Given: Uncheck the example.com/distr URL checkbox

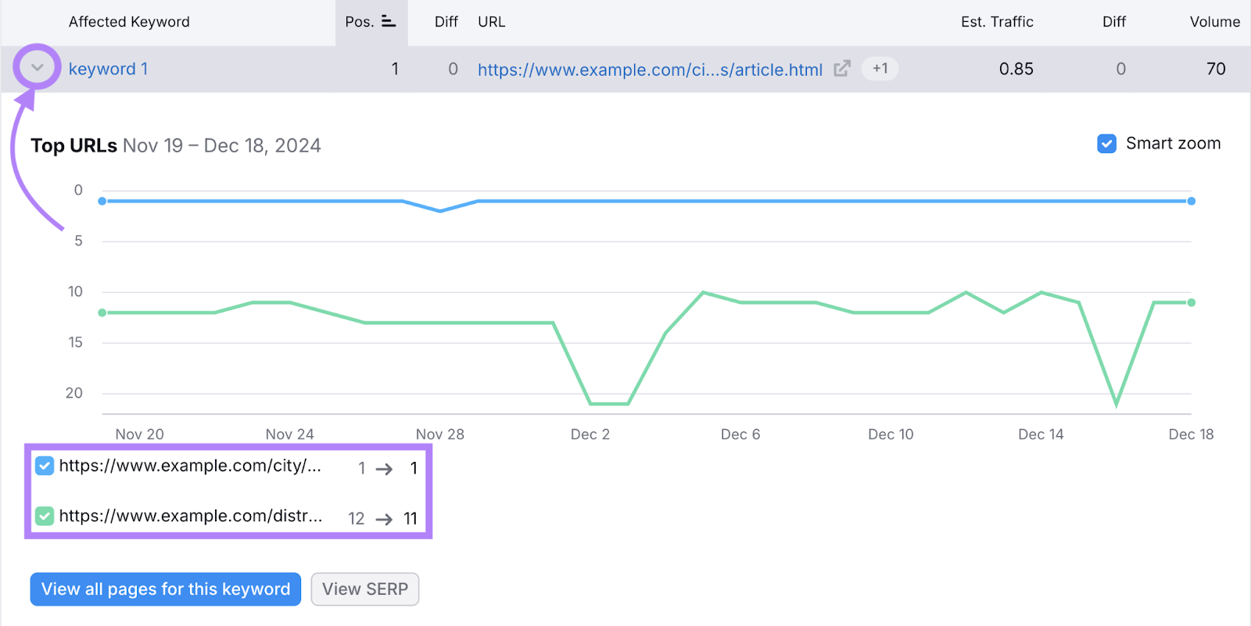Looking at the screenshot, I should [x=45, y=516].
